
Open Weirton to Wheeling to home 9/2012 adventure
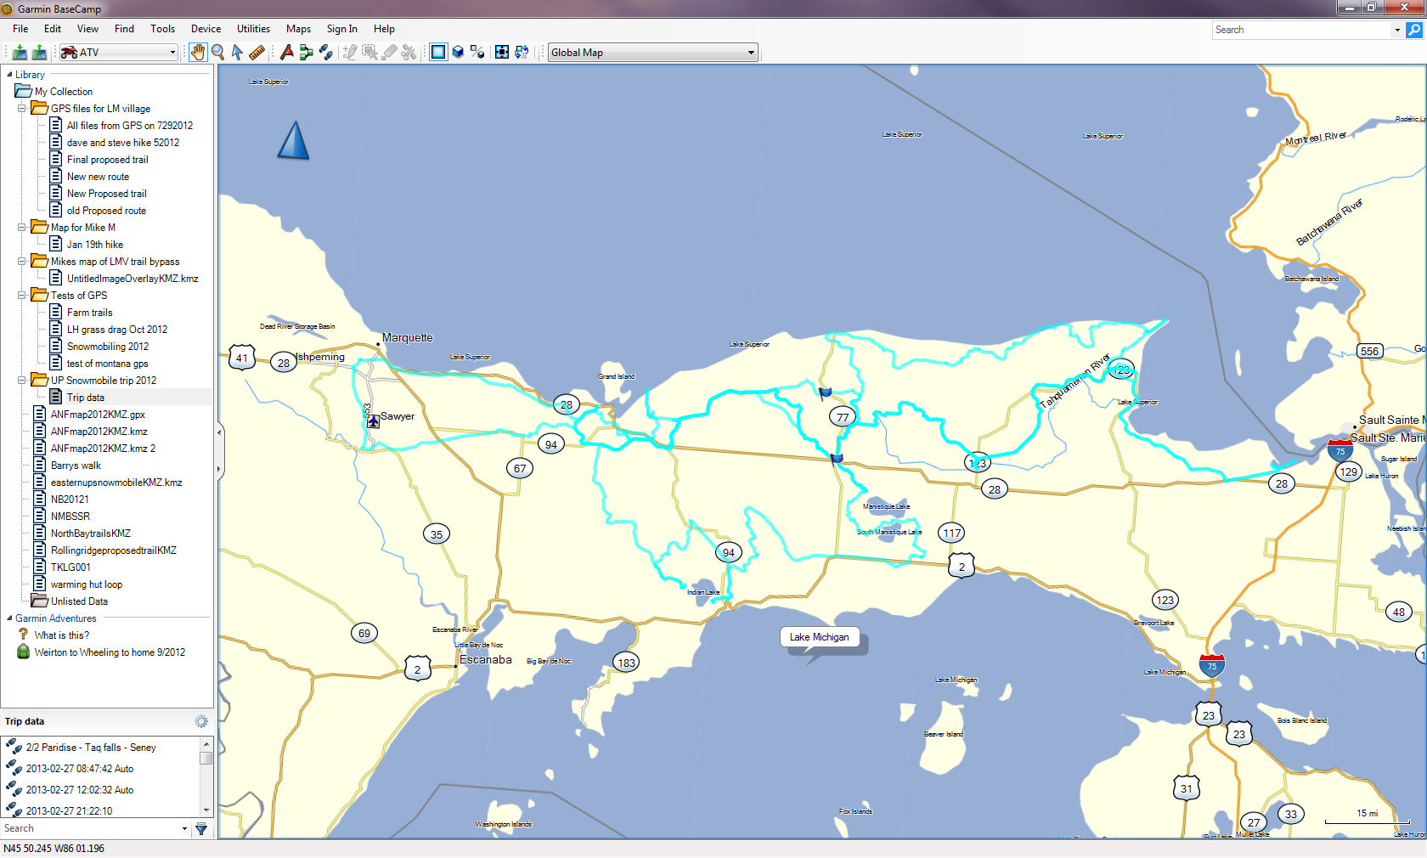coord(101,652)
